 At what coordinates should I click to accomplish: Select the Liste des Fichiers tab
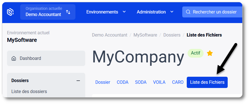[207, 82]
